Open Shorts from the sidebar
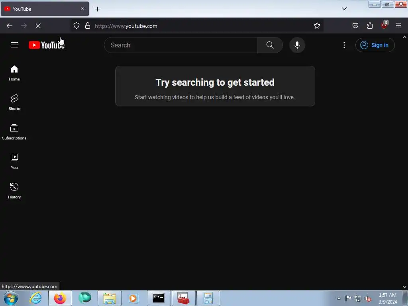Image resolution: width=408 pixels, height=306 pixels. (14, 102)
